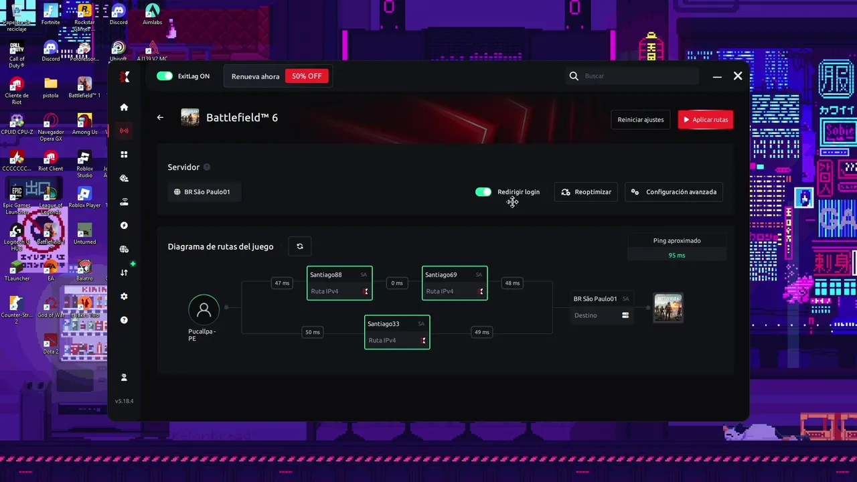Disable the Redirigir login toggle
Screen dimensions: 857x482
(x=483, y=192)
